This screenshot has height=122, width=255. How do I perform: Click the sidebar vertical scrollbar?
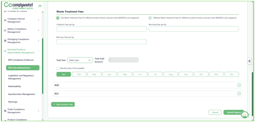(x=43, y=66)
